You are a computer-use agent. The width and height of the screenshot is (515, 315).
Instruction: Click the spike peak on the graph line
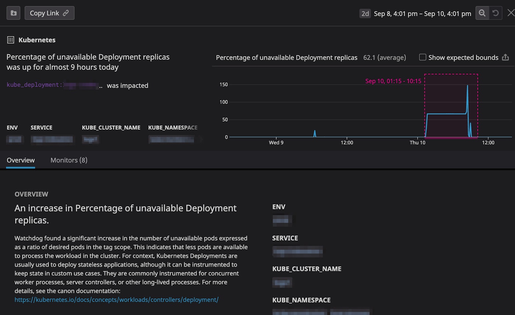point(468,85)
